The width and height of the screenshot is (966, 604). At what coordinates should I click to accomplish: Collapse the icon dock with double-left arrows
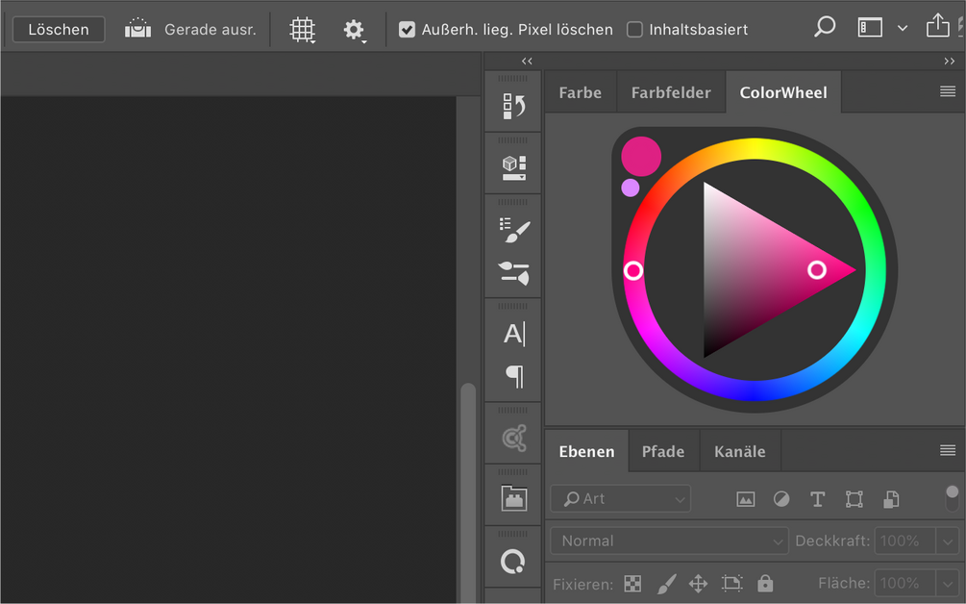(527, 61)
